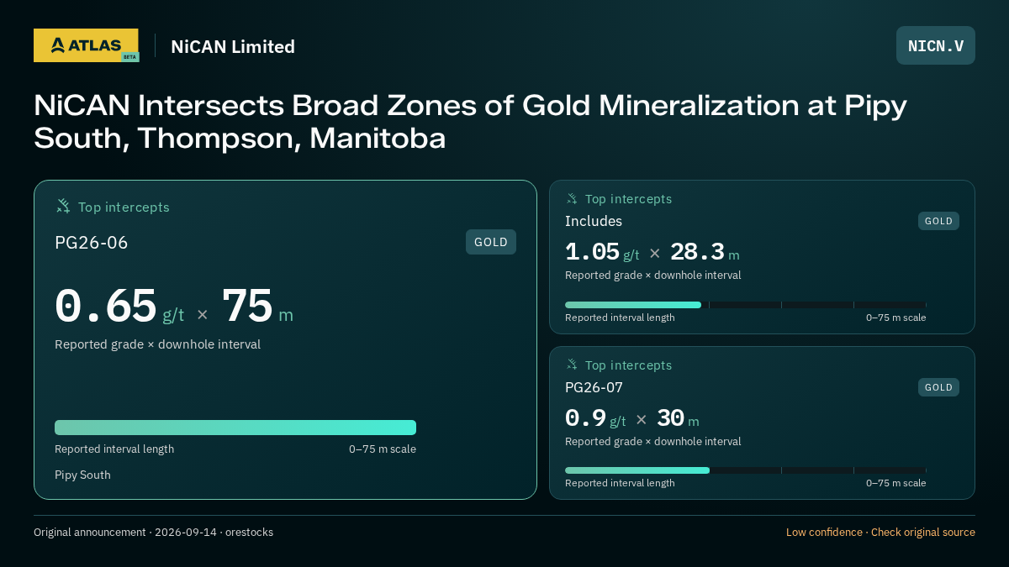Viewport: 1009px width, 567px height.
Task: Click "Top intercepts" label in the PG26-07 card
Action: pos(628,365)
